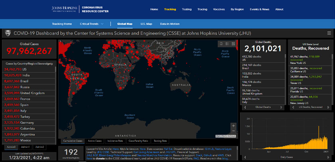Switch map to Case-Fatality Ratio tab
This screenshot has width=335, height=162.
[x=138, y=141]
